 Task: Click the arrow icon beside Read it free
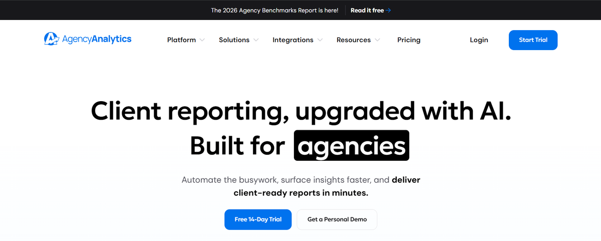tap(388, 10)
